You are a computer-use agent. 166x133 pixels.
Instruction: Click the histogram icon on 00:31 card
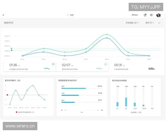click(x=151, y=68)
